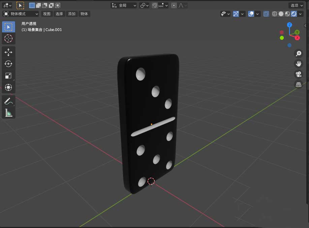Toggle the camera view button

pos(299,74)
